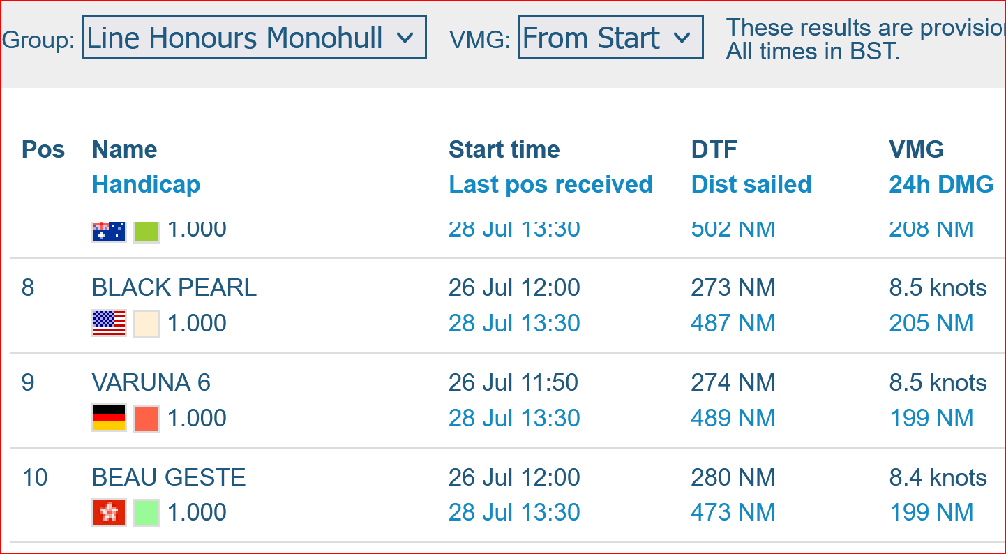The image size is (1006, 554).
Task: Open the Group dropdown showing Line Honours Monohull
Action: [255, 38]
